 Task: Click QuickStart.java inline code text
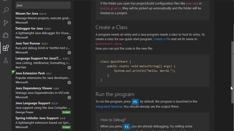109,44
